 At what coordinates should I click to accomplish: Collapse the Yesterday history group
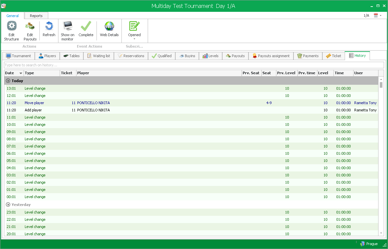point(8,205)
